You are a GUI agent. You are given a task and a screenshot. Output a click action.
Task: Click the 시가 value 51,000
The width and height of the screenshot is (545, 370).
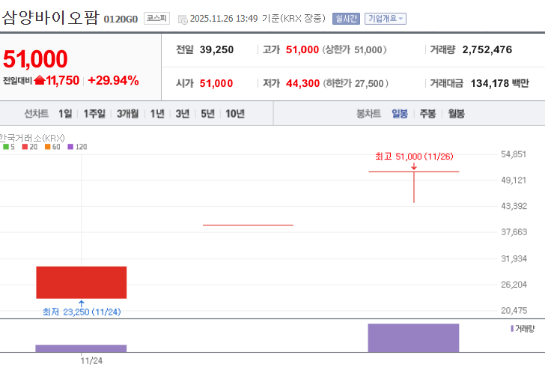[216, 83]
